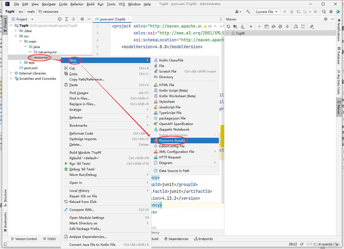Close the pom.xml (TopN) editor tab

pyautogui.click(x=129, y=19)
